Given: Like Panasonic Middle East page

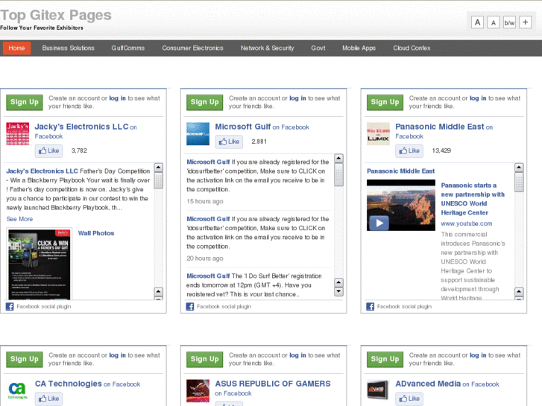Looking at the screenshot, I should [x=409, y=150].
